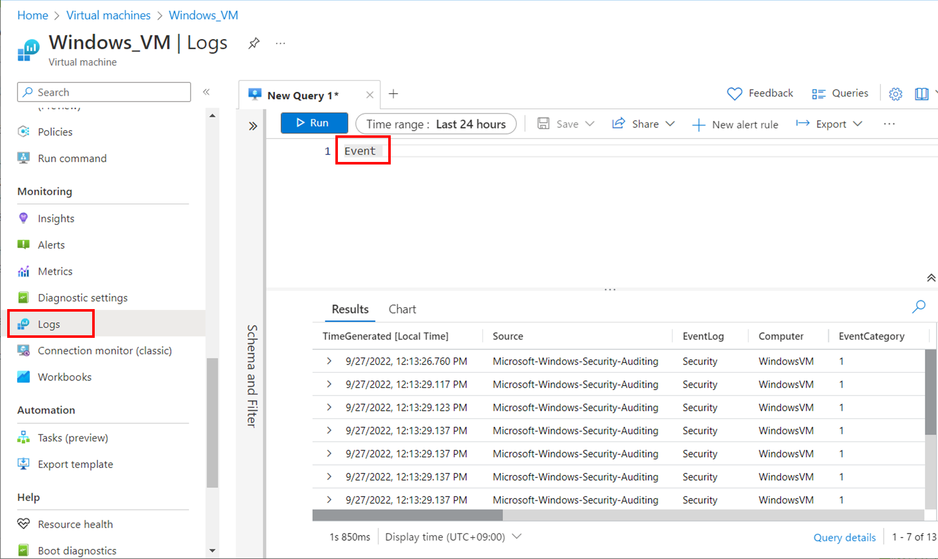Expand the first result row

coord(329,361)
